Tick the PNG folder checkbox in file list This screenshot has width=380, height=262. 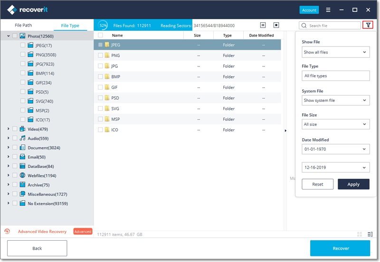[100, 55]
